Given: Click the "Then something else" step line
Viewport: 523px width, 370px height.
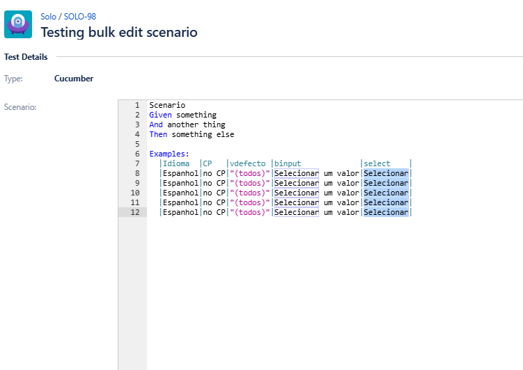Looking at the screenshot, I should [x=192, y=134].
